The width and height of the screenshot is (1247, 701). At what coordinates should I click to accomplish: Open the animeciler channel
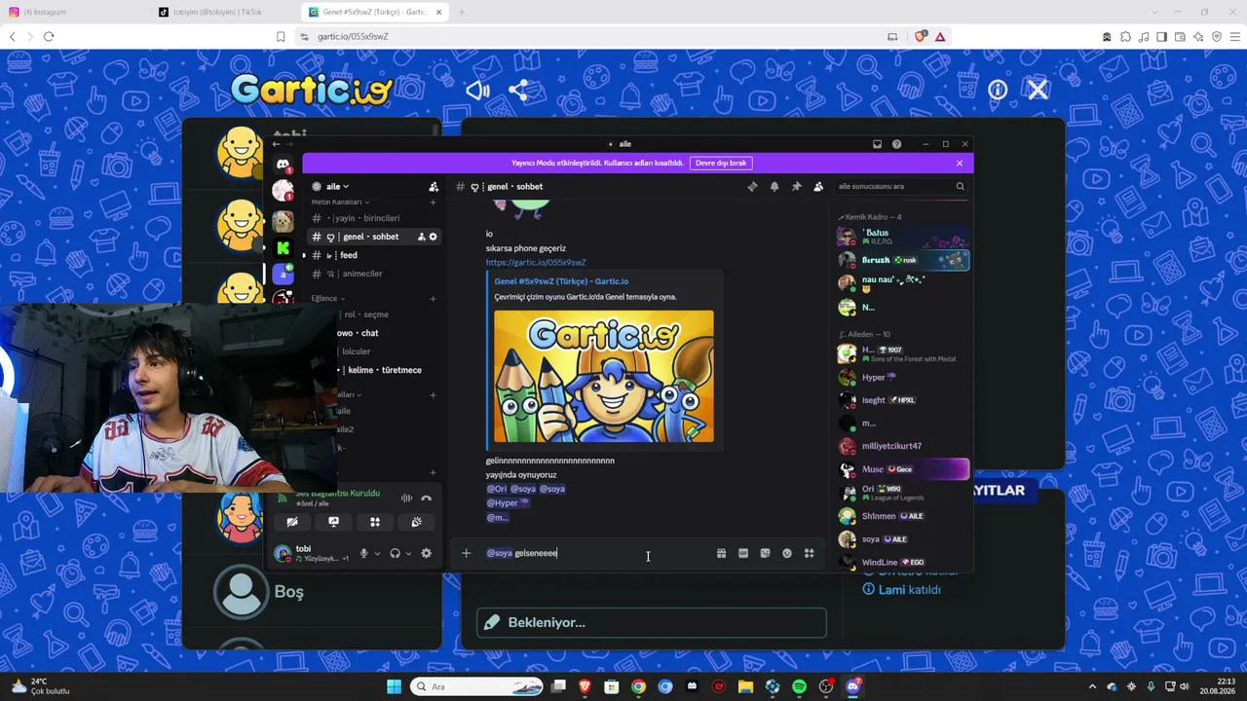click(374, 274)
